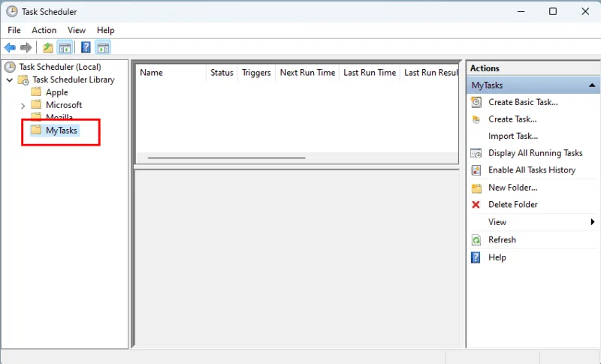The height and width of the screenshot is (364, 601).
Task: Click New Folder... in the Actions pane
Action: [x=512, y=188]
